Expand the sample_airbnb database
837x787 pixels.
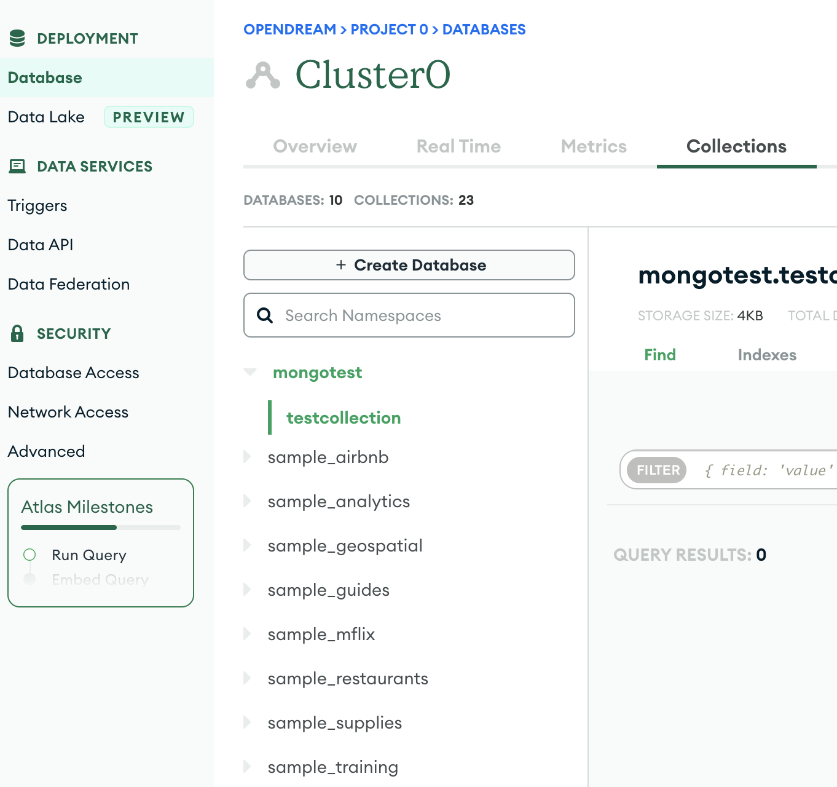tap(247, 457)
